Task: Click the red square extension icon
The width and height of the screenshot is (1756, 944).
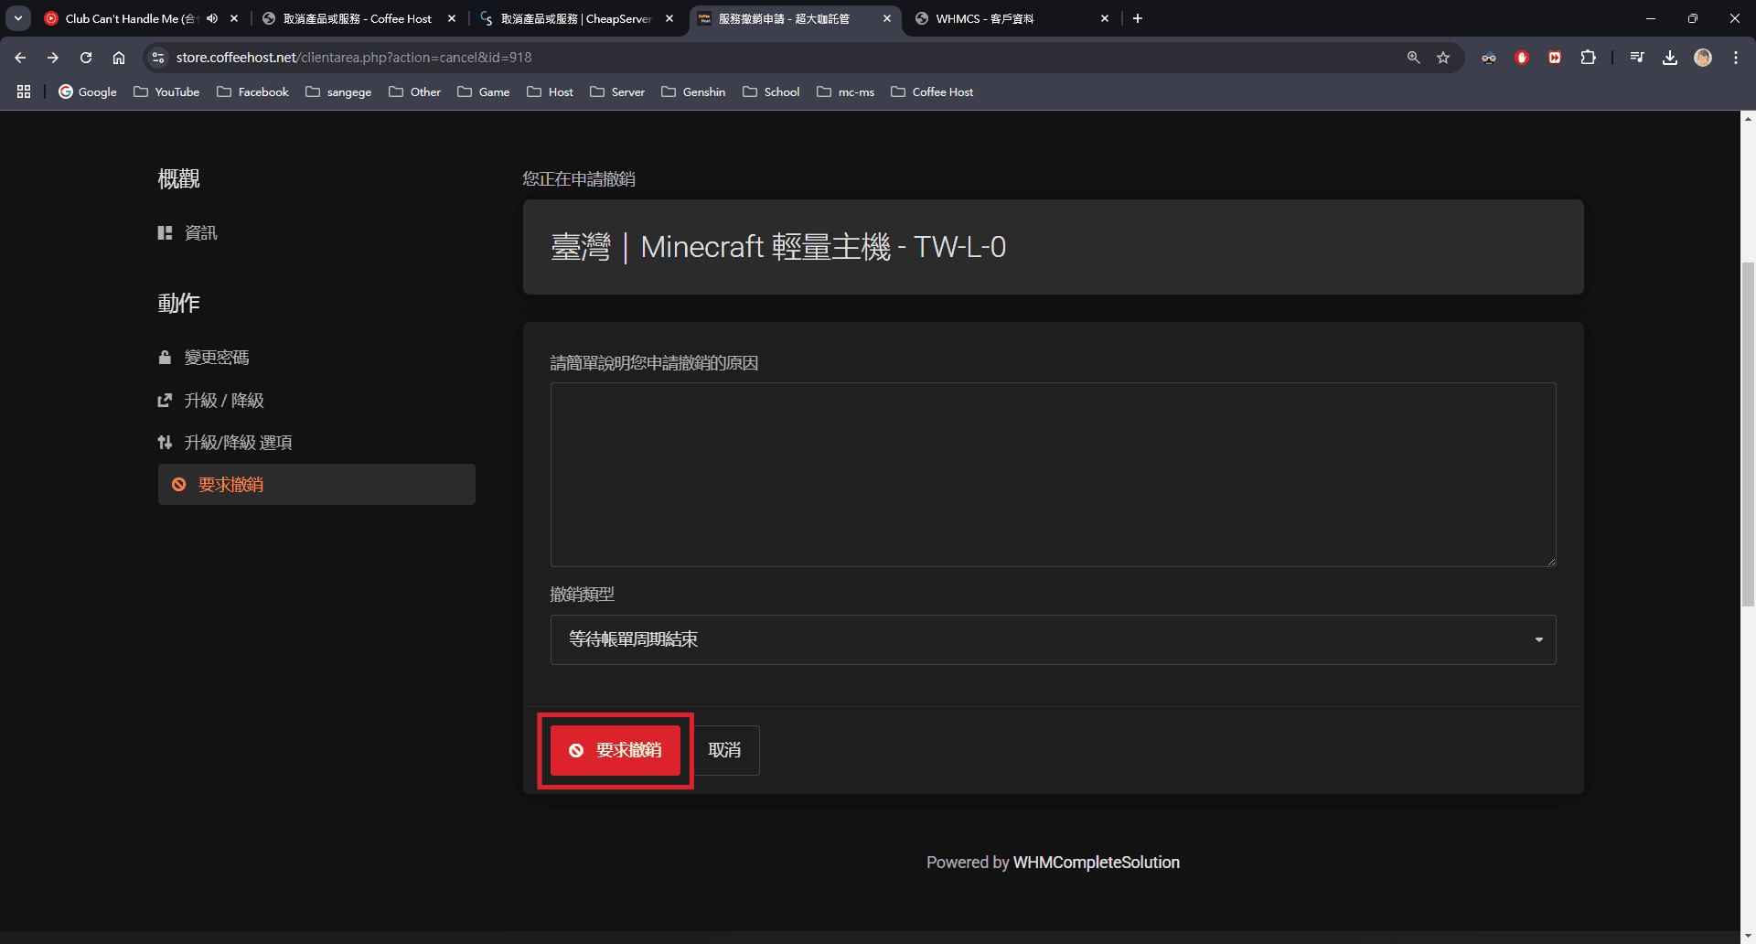Action: (1555, 58)
